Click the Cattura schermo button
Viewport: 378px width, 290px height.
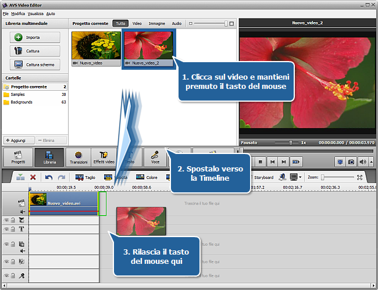click(35, 65)
